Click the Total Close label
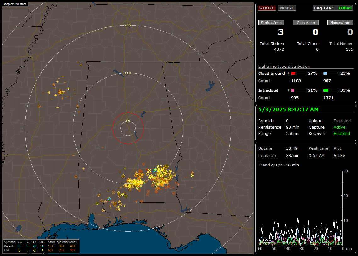This screenshot has height=256, width=358. (x=308, y=44)
